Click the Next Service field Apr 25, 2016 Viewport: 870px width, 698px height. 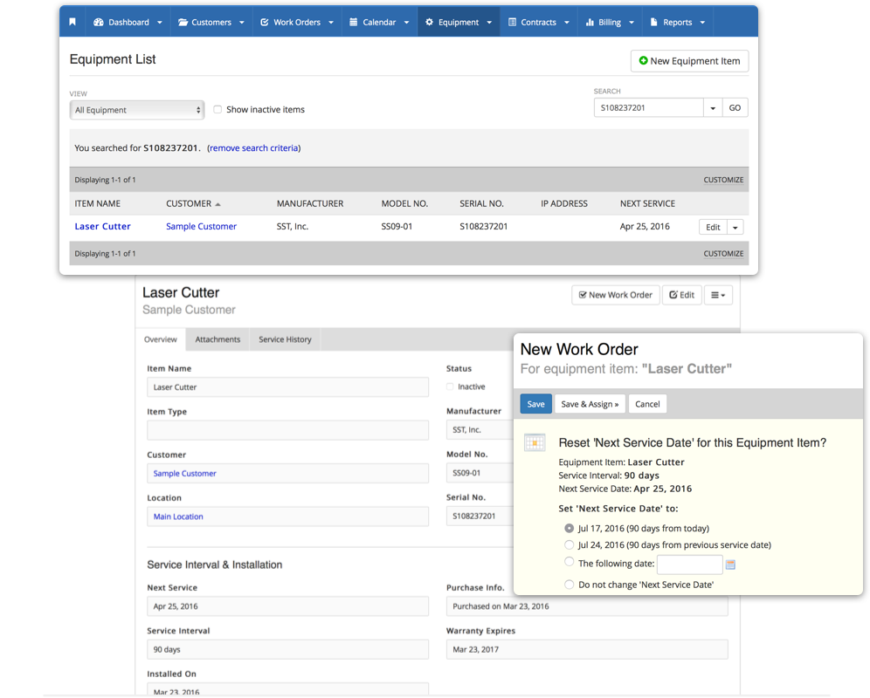(x=288, y=606)
